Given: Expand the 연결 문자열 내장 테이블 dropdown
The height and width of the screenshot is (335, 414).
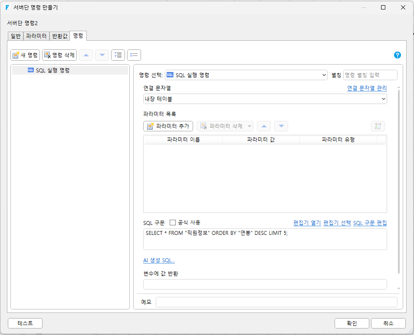Looking at the screenshot, I should (265, 99).
